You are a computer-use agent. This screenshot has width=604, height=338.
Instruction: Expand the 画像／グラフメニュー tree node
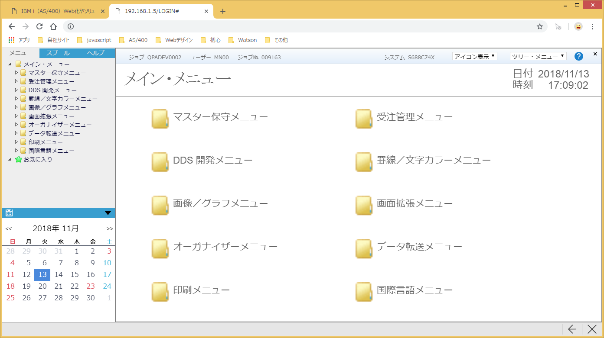(17, 107)
